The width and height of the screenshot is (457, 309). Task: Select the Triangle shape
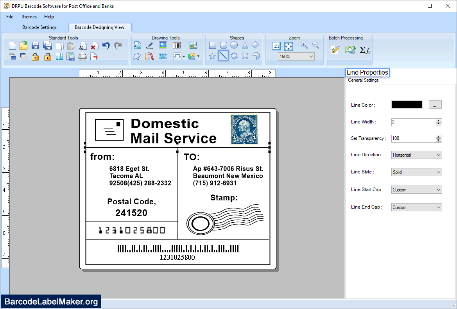click(245, 45)
